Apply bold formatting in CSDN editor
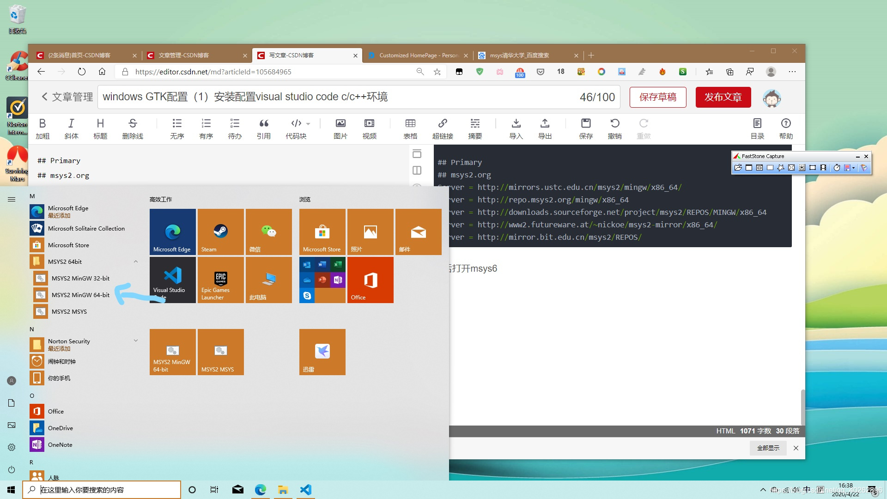 pos(43,128)
